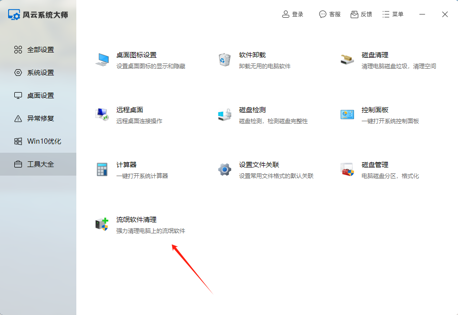Click the 全部设置 grid icon in sidebar
Screen dimensions: 458x315
[18, 50]
